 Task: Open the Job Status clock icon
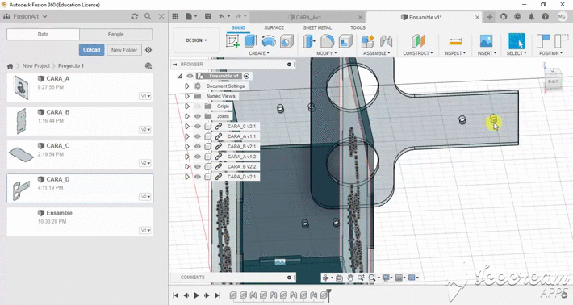pos(517,16)
